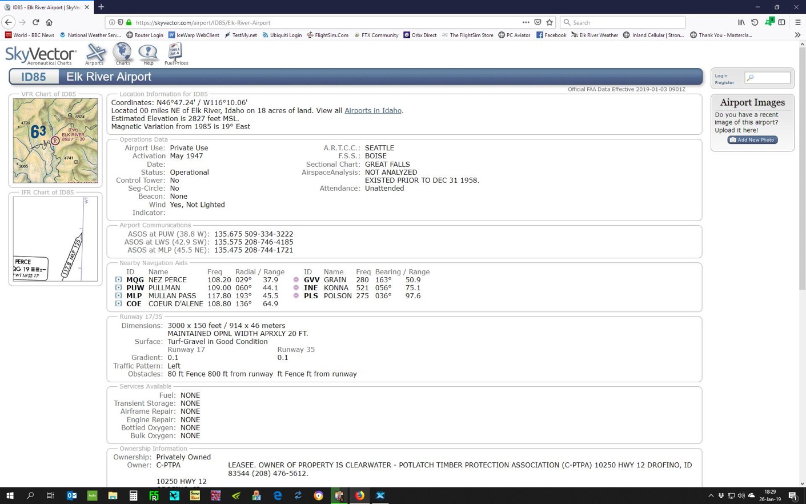Open Firefox library icon
The image size is (806, 504).
point(741,22)
